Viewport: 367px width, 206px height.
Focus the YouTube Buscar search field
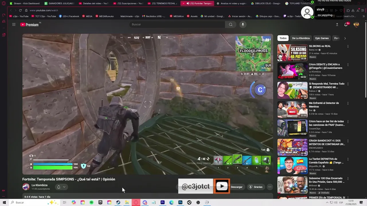tap(177, 24)
